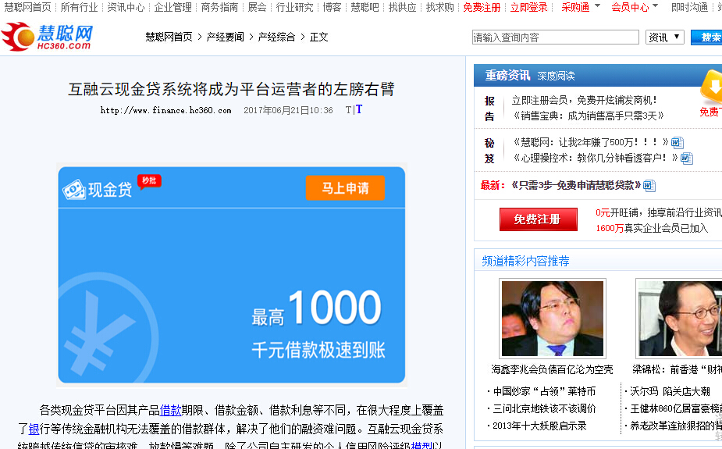Click the red 免费注册 top link
The height and width of the screenshot is (449, 722).
point(482,7)
